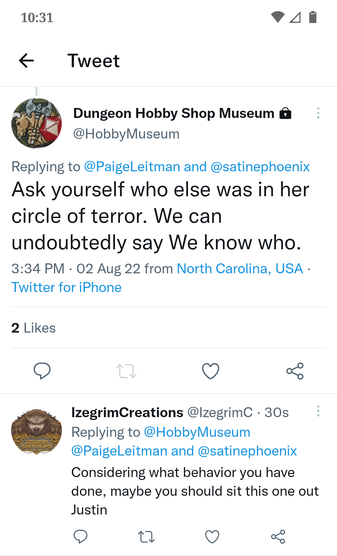Tap the greyed-out retweet icon on main tweet

[126, 371]
